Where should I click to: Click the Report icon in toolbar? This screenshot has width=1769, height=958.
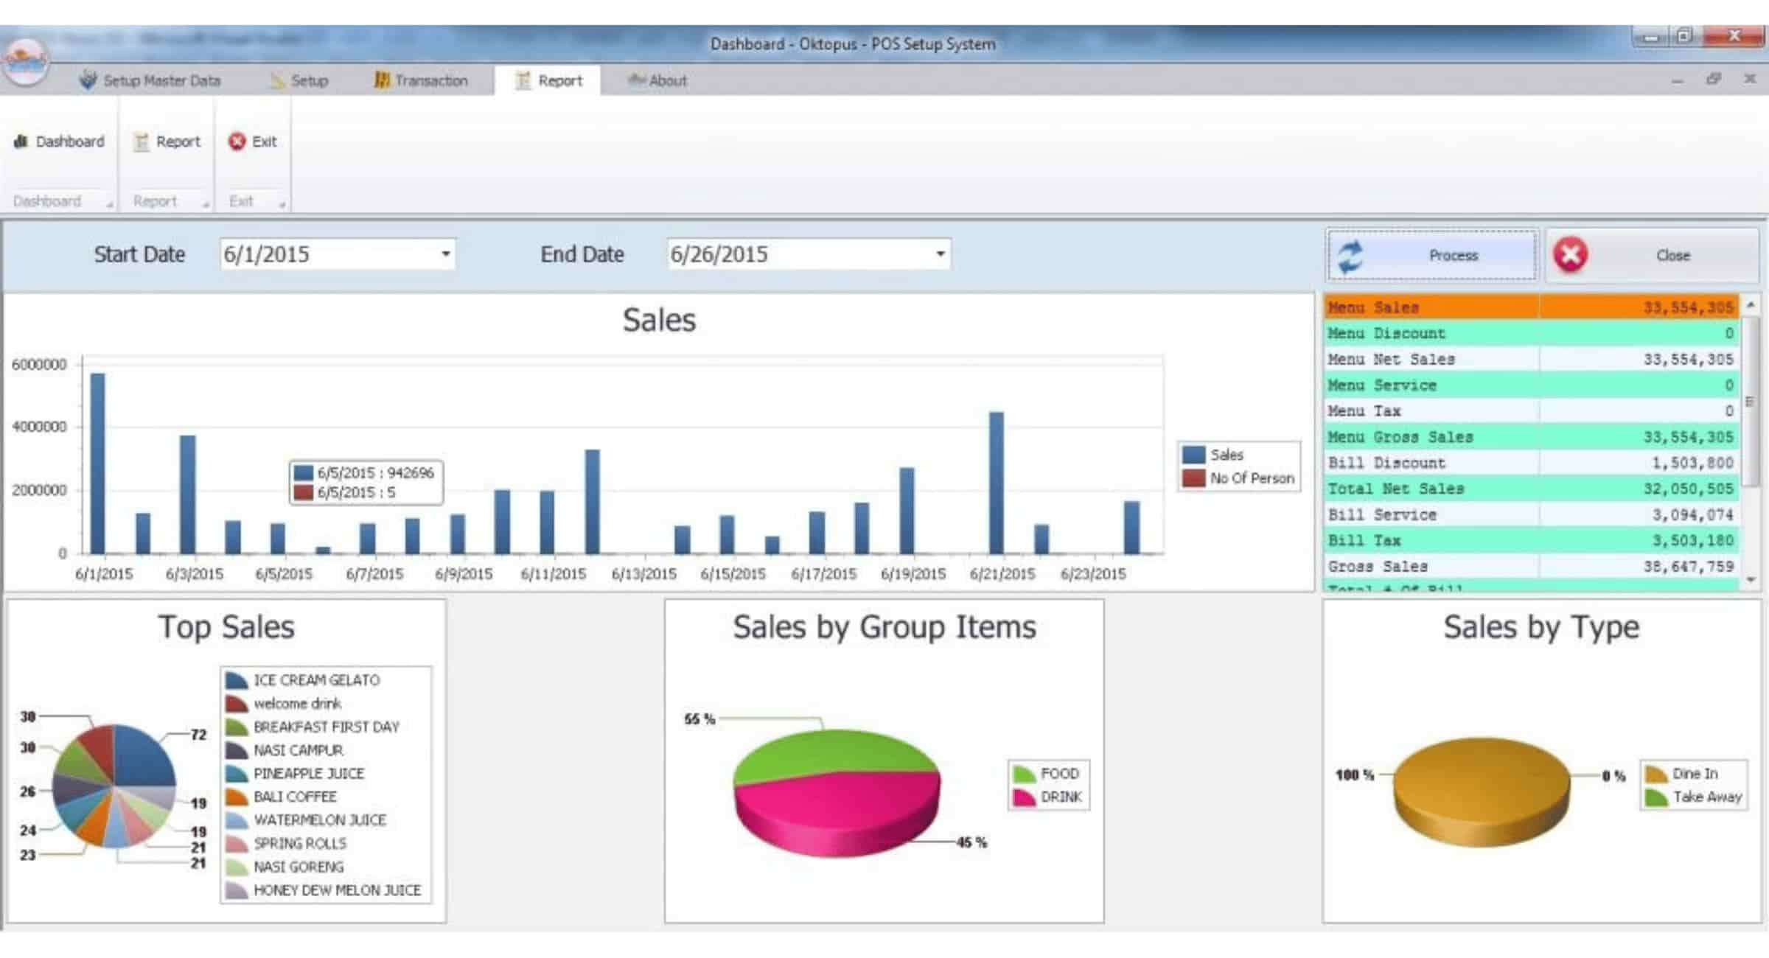pyautogui.click(x=165, y=141)
